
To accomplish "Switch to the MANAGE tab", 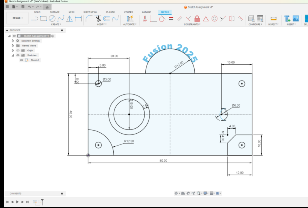I will tap(146, 12).
